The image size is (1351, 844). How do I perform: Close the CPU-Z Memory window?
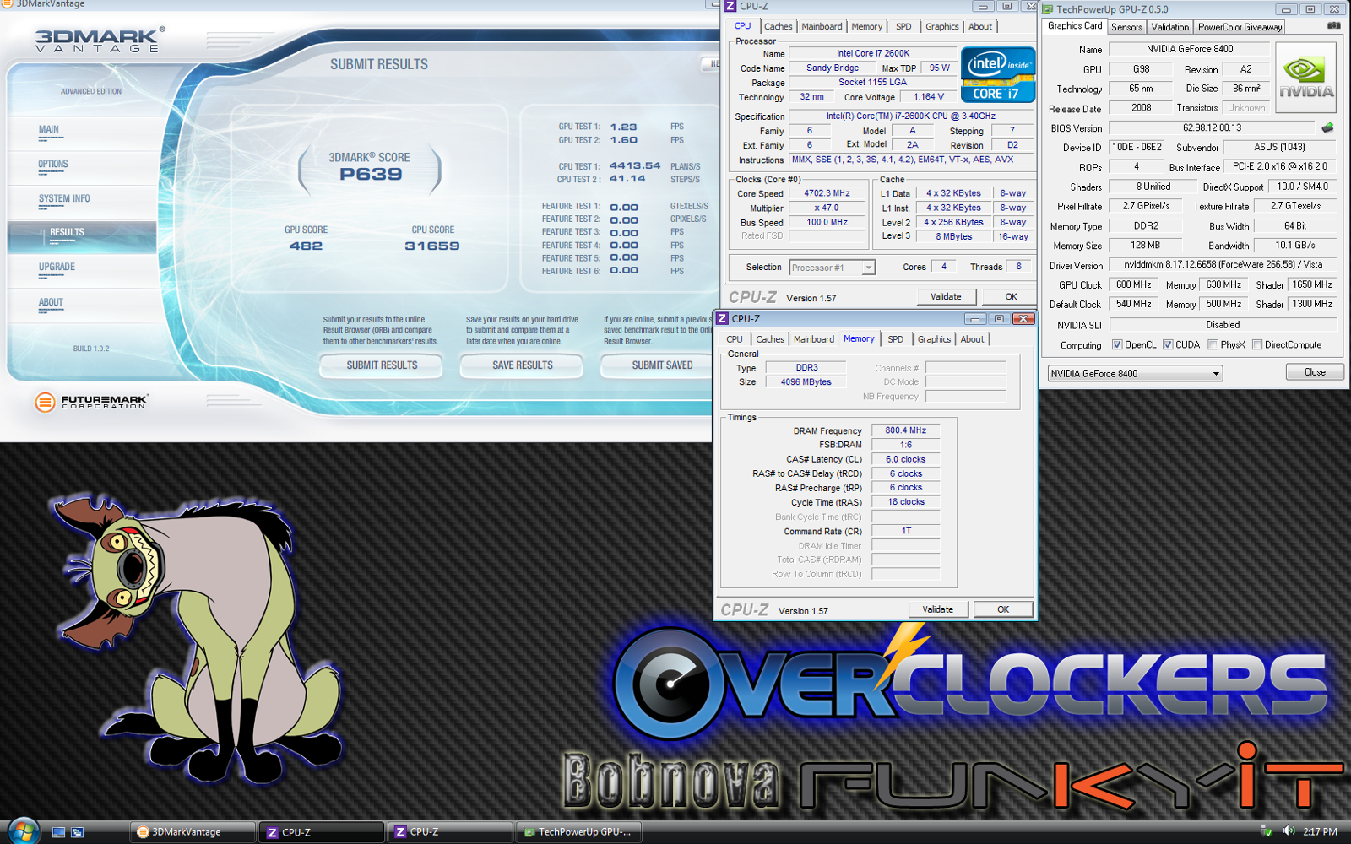coord(1023,318)
